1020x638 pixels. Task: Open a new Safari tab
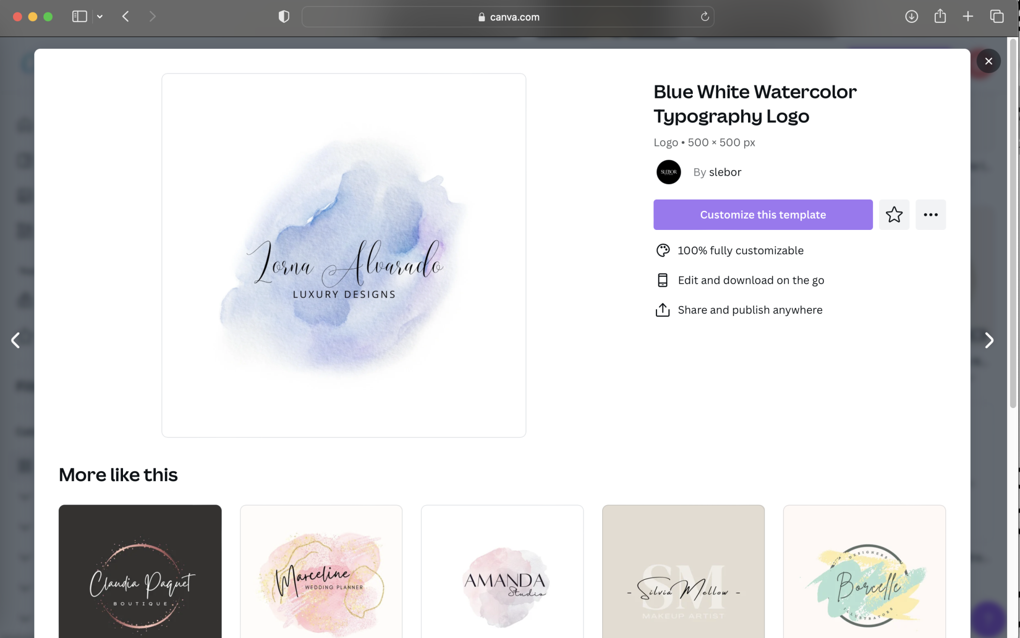968,16
